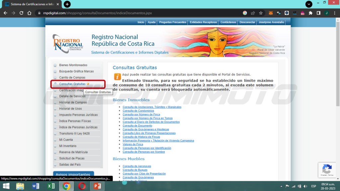The height and width of the screenshot is (191, 340).
Task: Open Búsqueda Gráfica Marcas in sidebar
Action: (76, 71)
